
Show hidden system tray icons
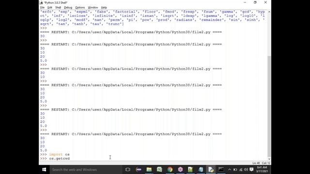coord(230,170)
